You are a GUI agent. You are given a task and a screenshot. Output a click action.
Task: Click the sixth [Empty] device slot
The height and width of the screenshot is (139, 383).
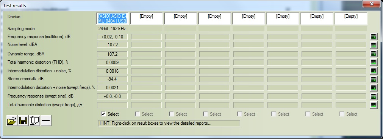[283, 18]
